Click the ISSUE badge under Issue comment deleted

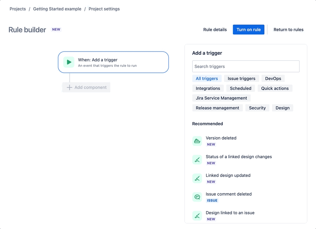(212, 200)
